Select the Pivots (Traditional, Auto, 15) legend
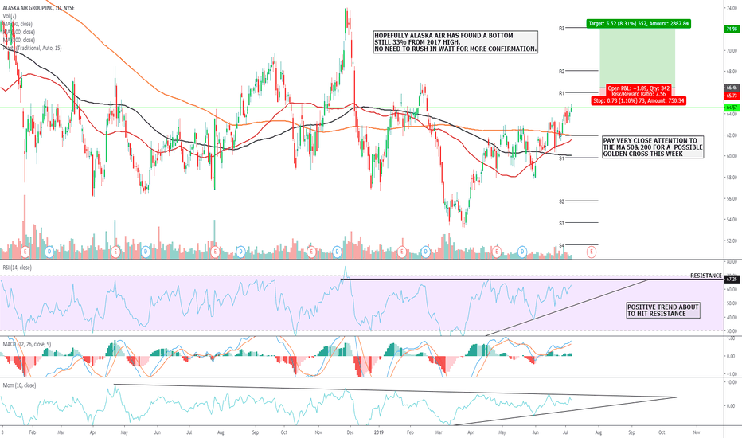Screen dimensions: 742x438 pos(32,49)
